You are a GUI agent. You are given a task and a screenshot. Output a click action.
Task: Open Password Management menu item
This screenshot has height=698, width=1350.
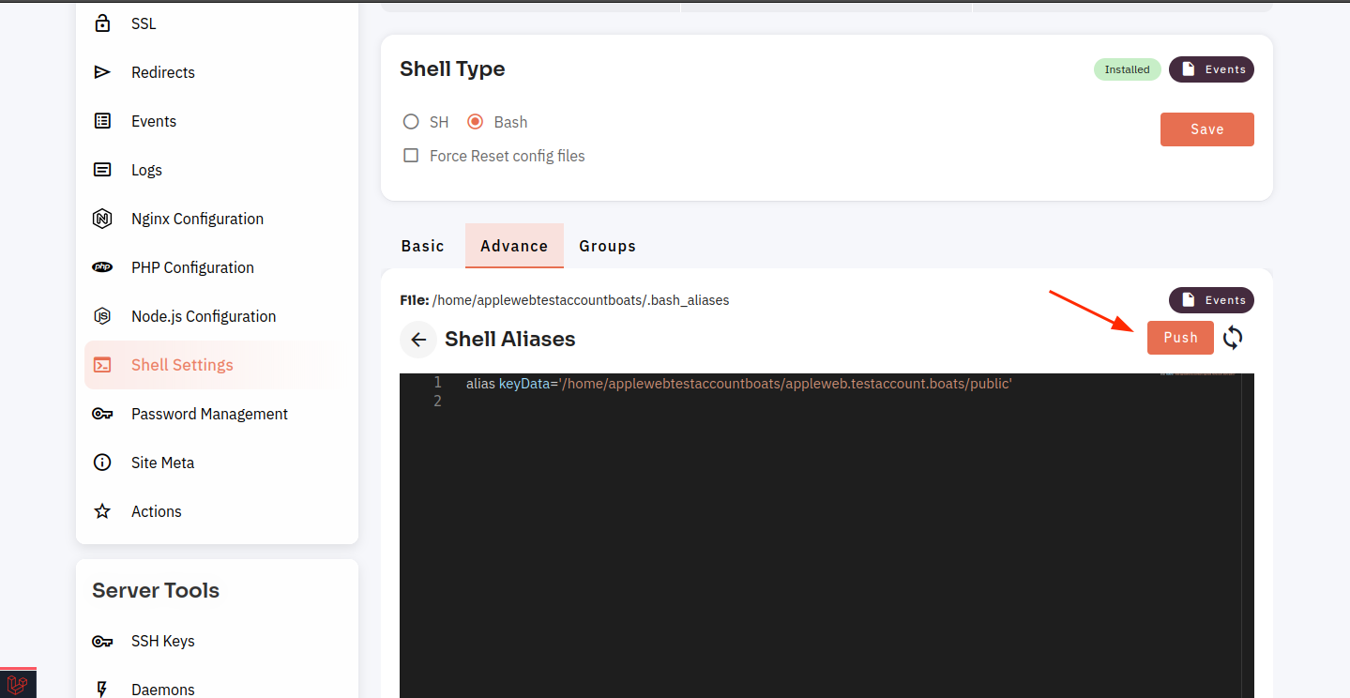(x=216, y=414)
